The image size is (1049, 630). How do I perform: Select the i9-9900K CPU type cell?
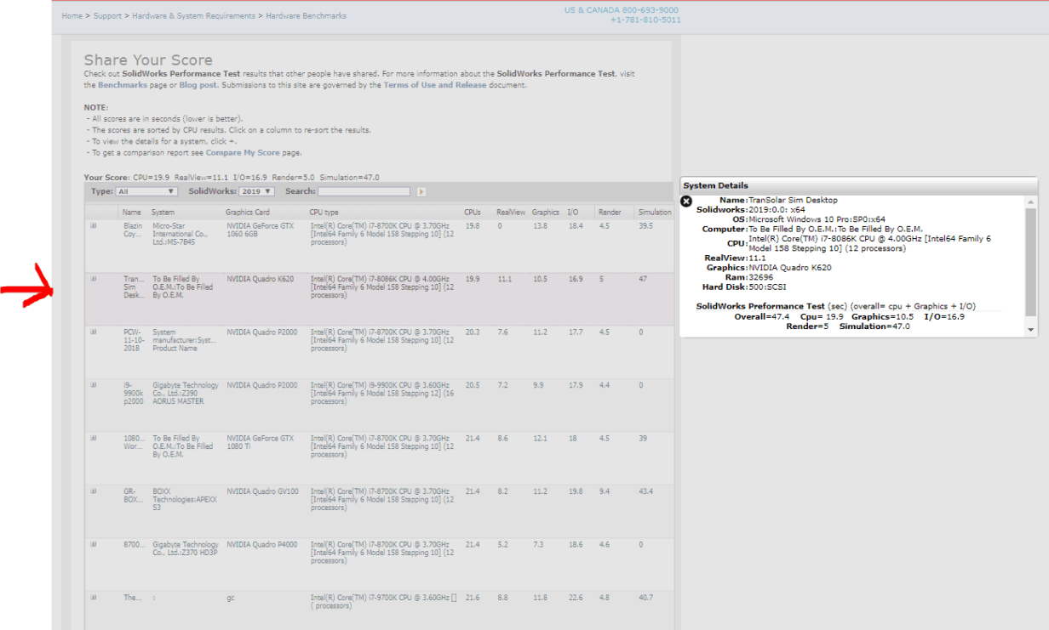(x=382, y=394)
